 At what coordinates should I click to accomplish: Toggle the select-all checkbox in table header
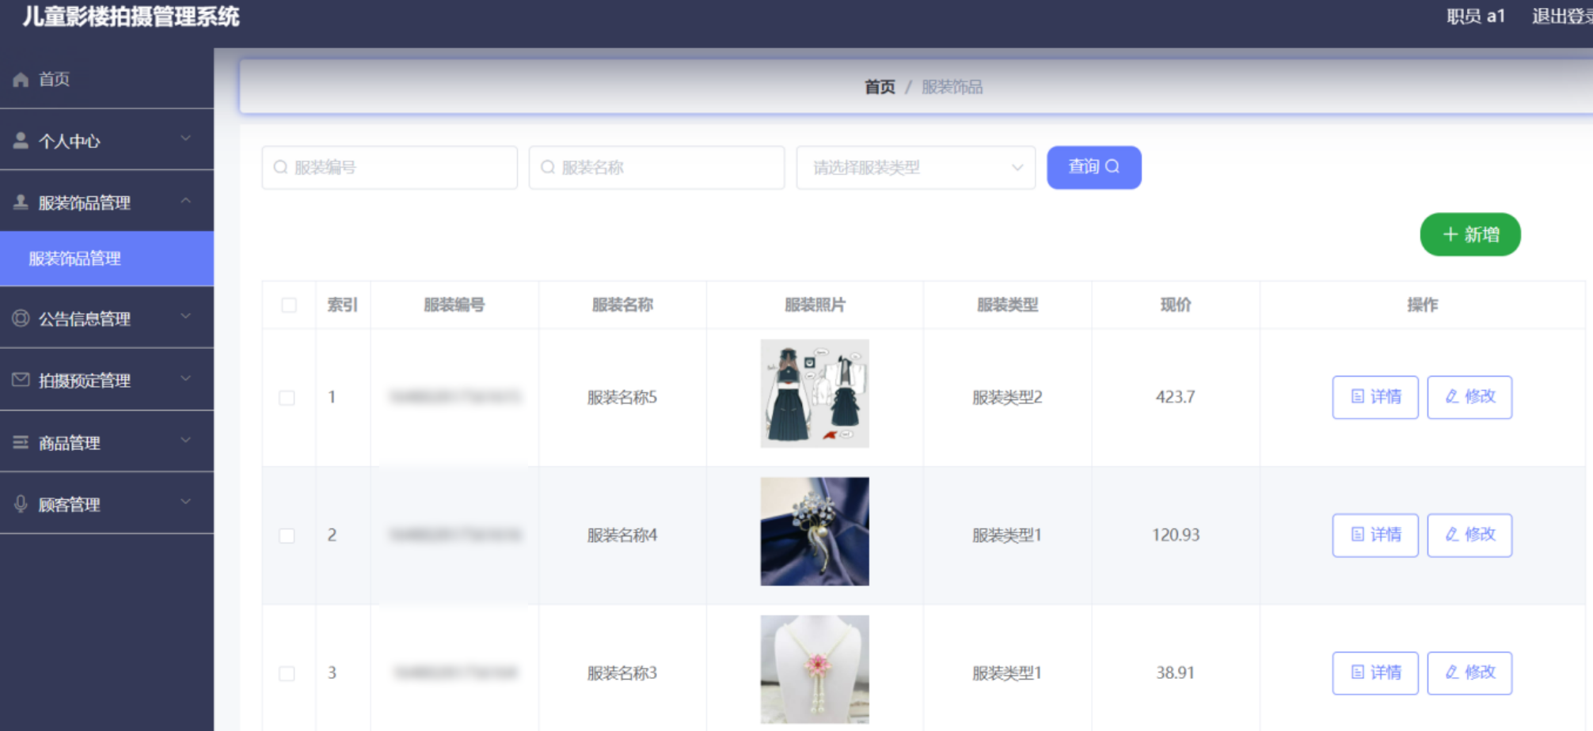coord(289,305)
